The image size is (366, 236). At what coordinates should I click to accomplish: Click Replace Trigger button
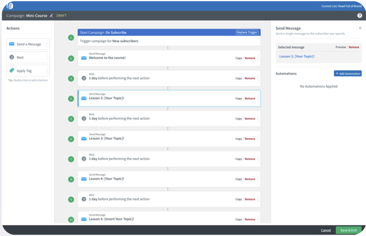click(x=247, y=32)
